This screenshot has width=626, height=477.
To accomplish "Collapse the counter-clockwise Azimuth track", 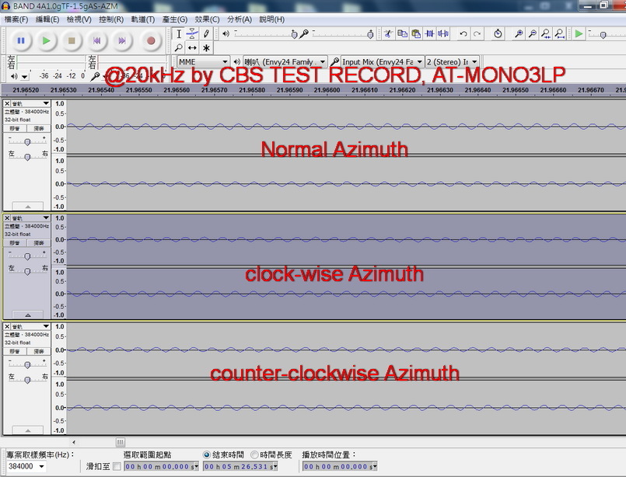I will (x=27, y=430).
